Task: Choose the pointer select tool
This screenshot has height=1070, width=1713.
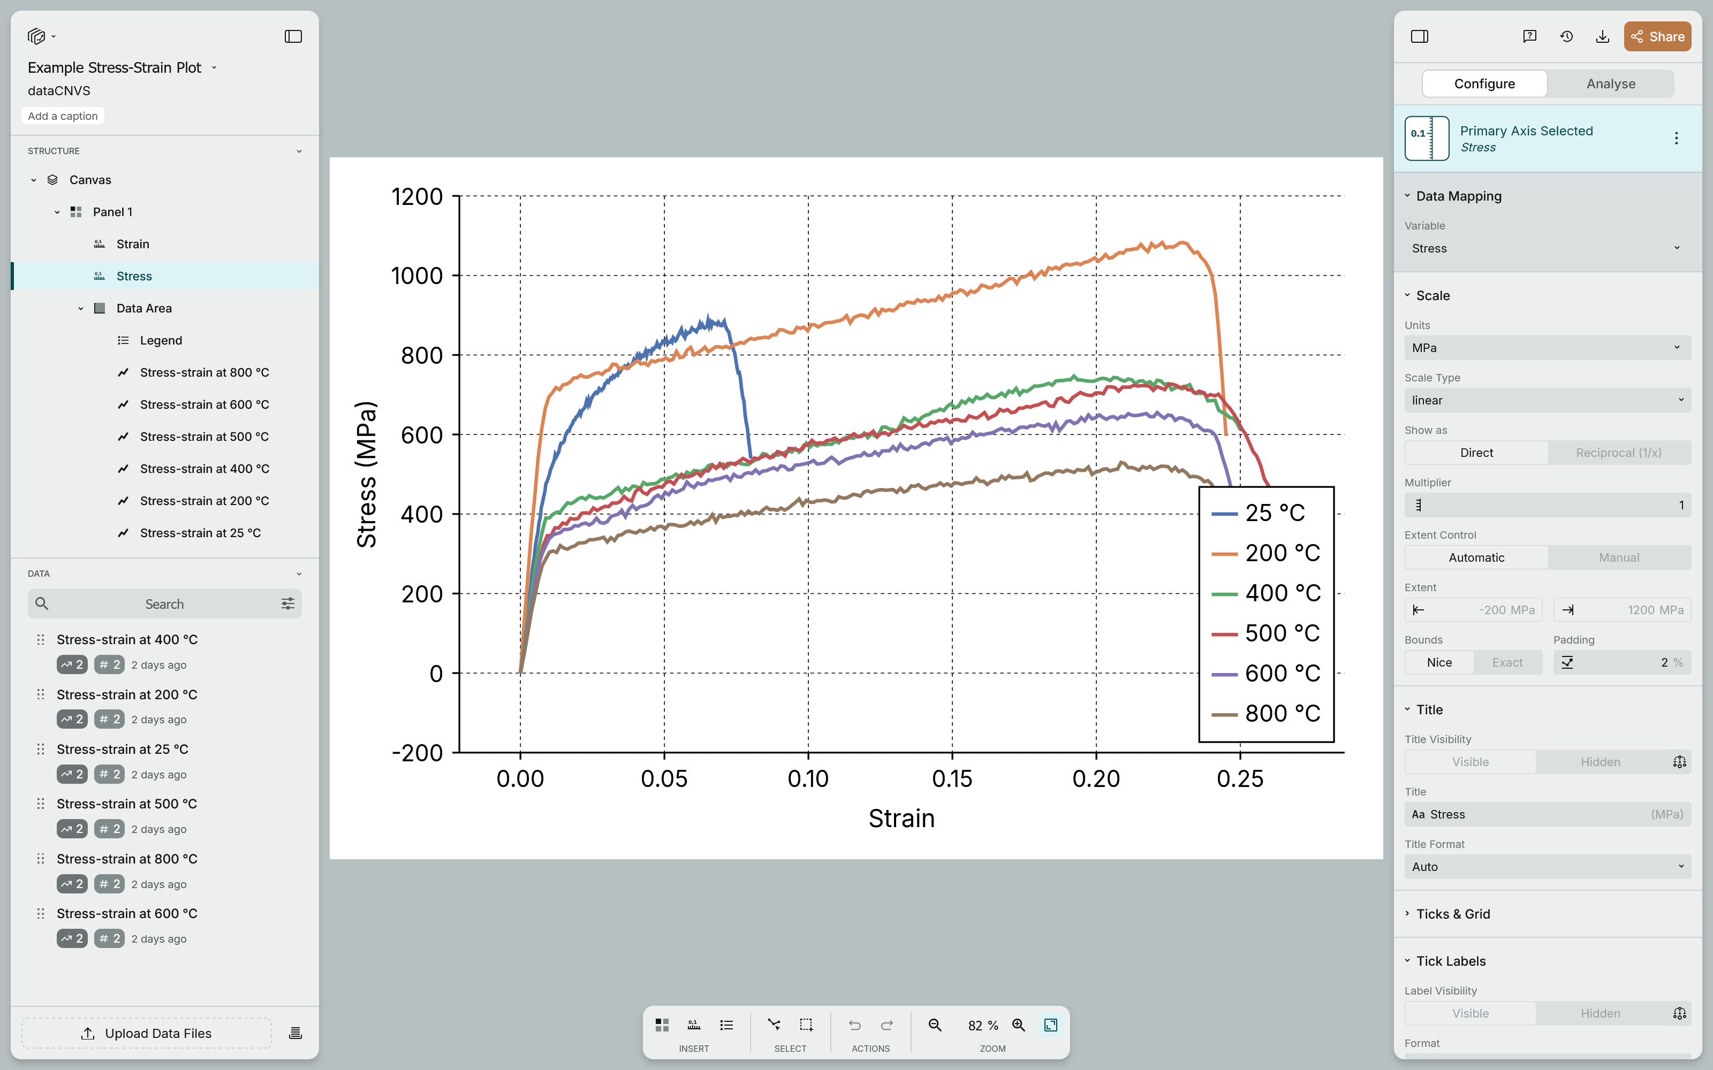Action: pyautogui.click(x=774, y=1025)
